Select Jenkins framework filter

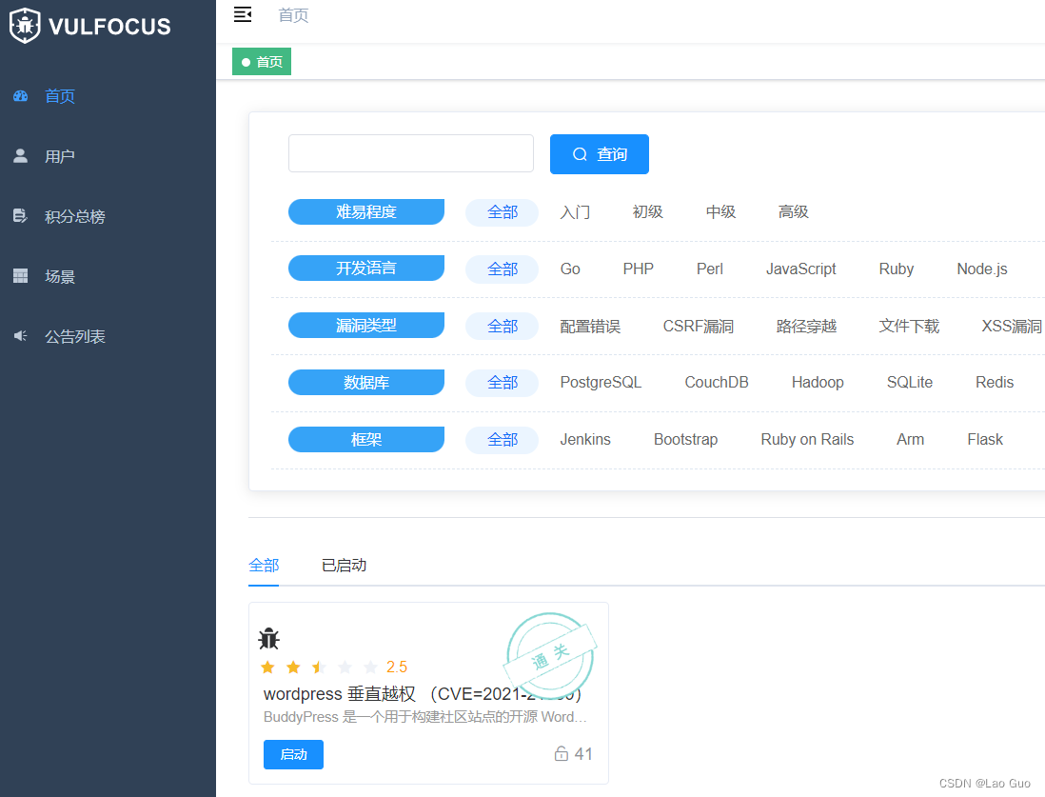tap(585, 439)
